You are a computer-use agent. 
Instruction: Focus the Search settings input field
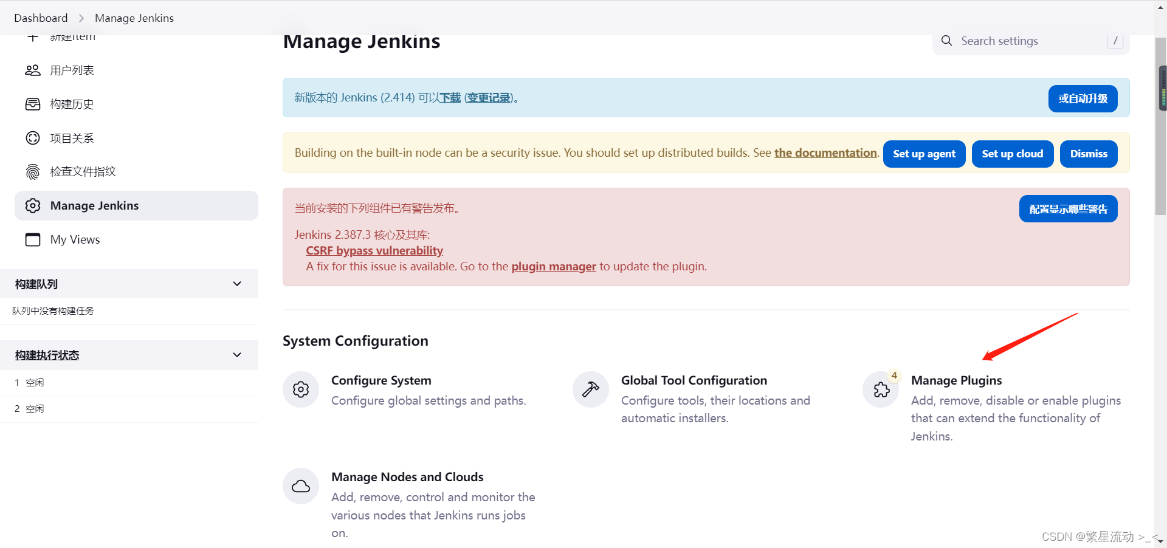pyautogui.click(x=1031, y=41)
